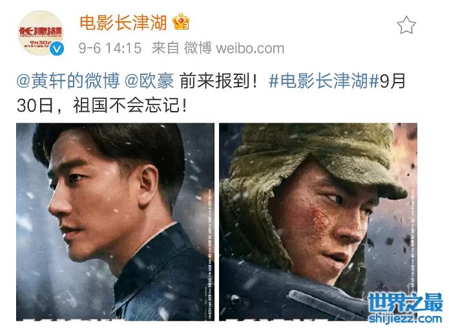Click the star favorite icon

(406, 25)
